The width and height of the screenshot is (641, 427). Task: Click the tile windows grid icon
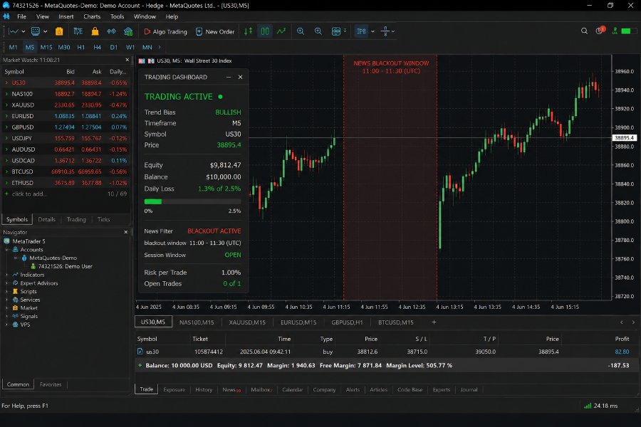(336, 31)
